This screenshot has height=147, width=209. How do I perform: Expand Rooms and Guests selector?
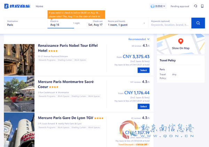tap(127, 23)
